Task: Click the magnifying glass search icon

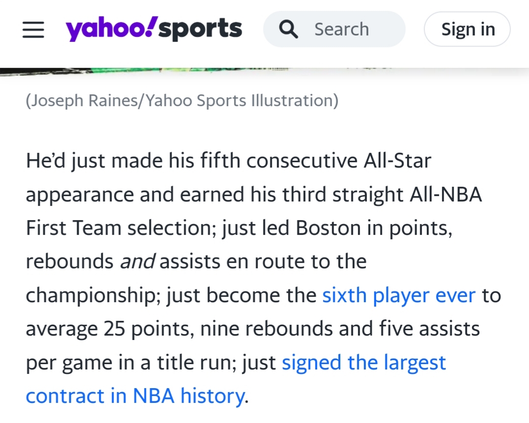Action: click(x=288, y=29)
